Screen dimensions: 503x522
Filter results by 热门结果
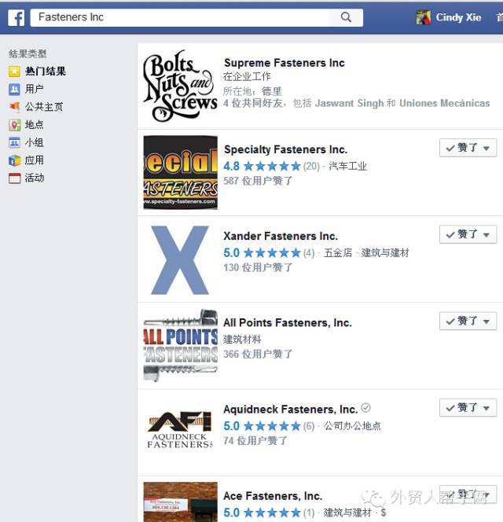pos(46,72)
